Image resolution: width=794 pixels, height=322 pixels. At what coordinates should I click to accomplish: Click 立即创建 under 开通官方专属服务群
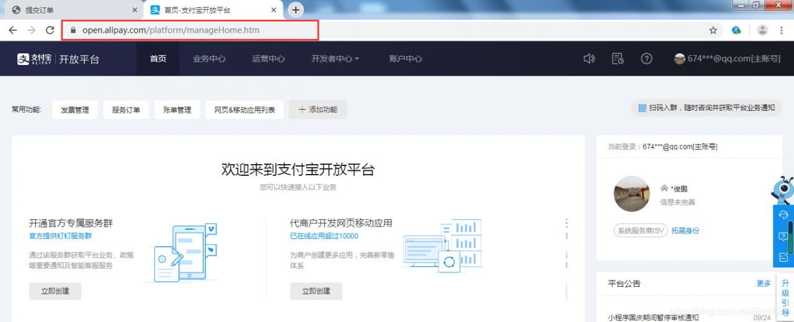click(55, 291)
